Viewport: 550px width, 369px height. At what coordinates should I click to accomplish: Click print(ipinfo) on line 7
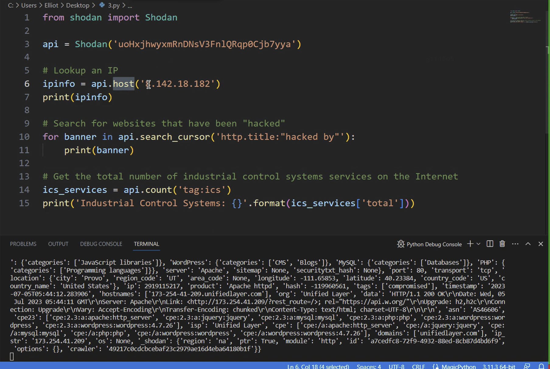click(x=78, y=97)
